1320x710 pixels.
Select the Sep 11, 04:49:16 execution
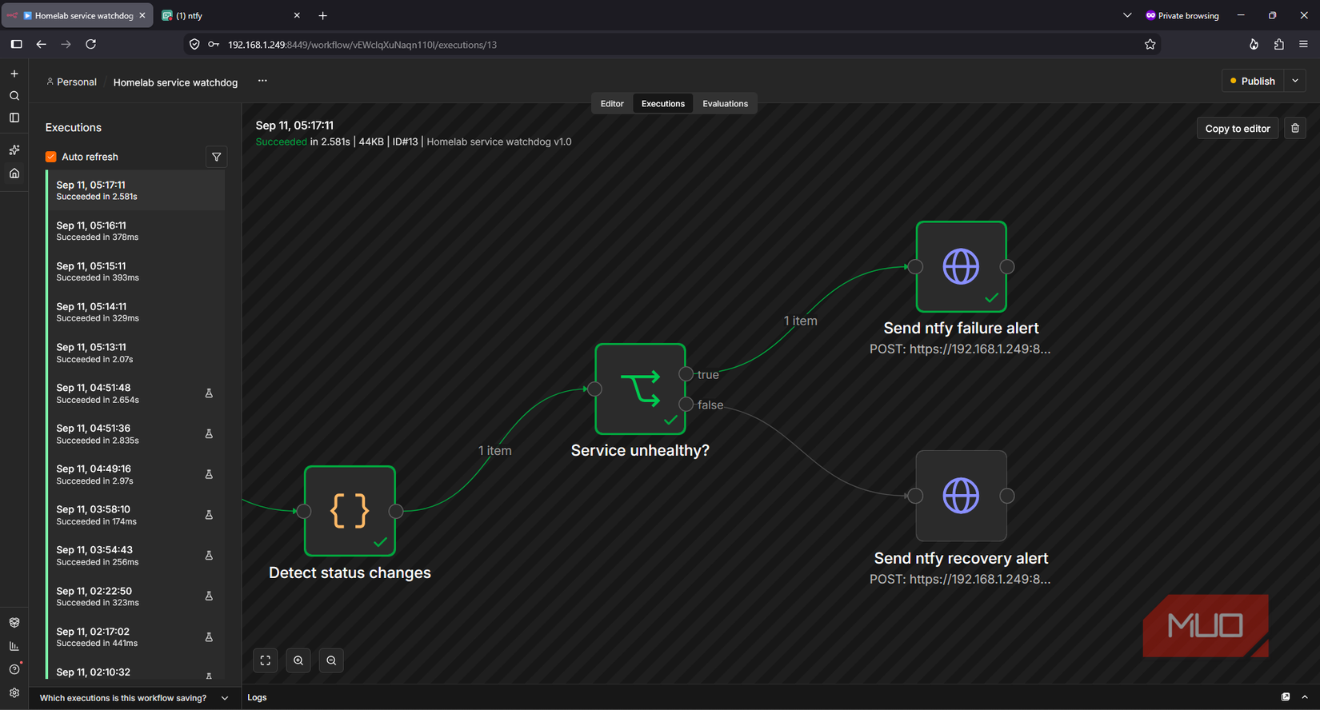click(136, 474)
